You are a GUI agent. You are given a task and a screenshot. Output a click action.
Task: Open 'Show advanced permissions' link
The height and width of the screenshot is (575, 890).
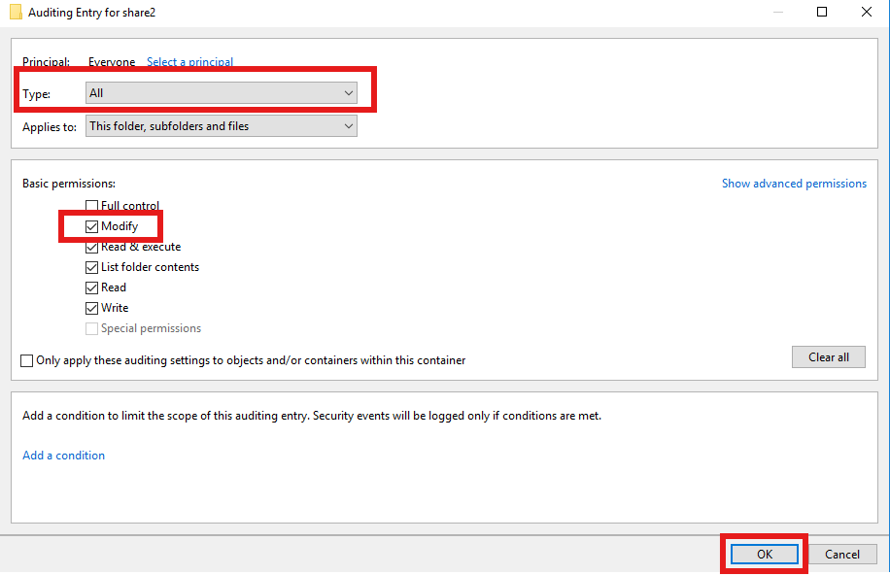(x=794, y=184)
